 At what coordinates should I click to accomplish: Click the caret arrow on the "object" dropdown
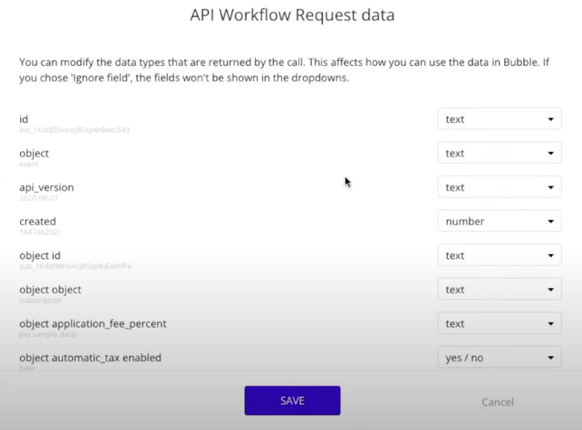click(551, 153)
